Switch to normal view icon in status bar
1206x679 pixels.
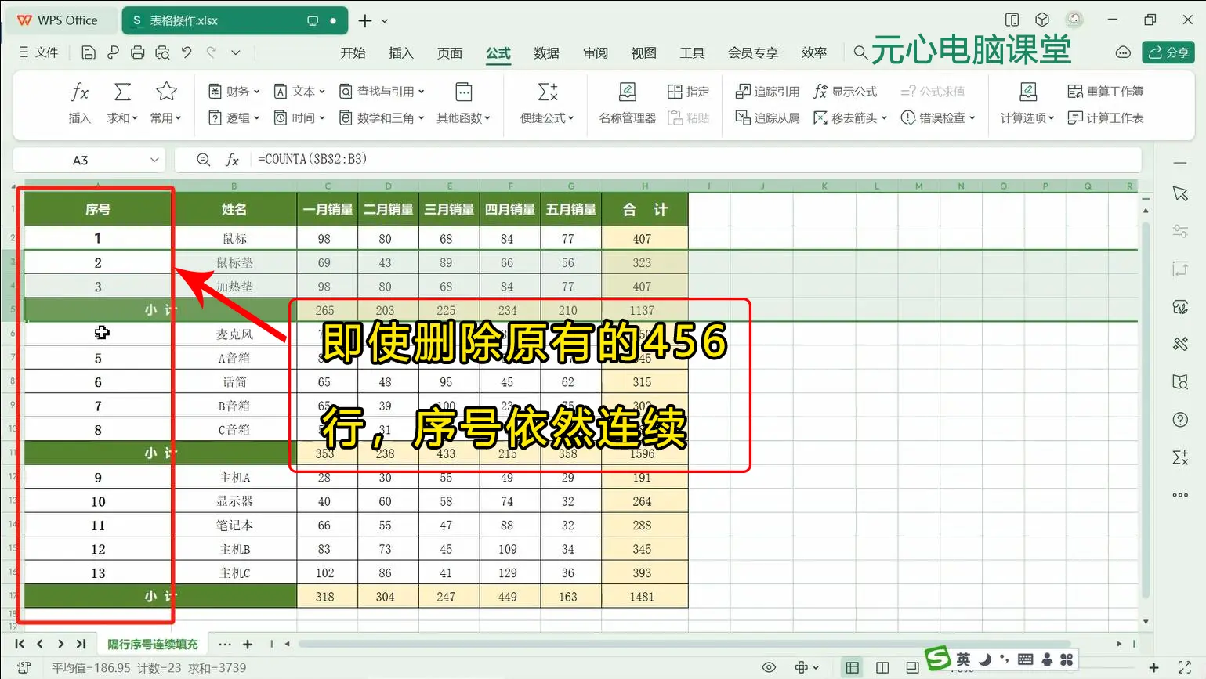(852, 667)
